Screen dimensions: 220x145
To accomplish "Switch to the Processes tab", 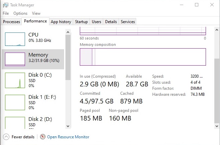I will (11, 22).
